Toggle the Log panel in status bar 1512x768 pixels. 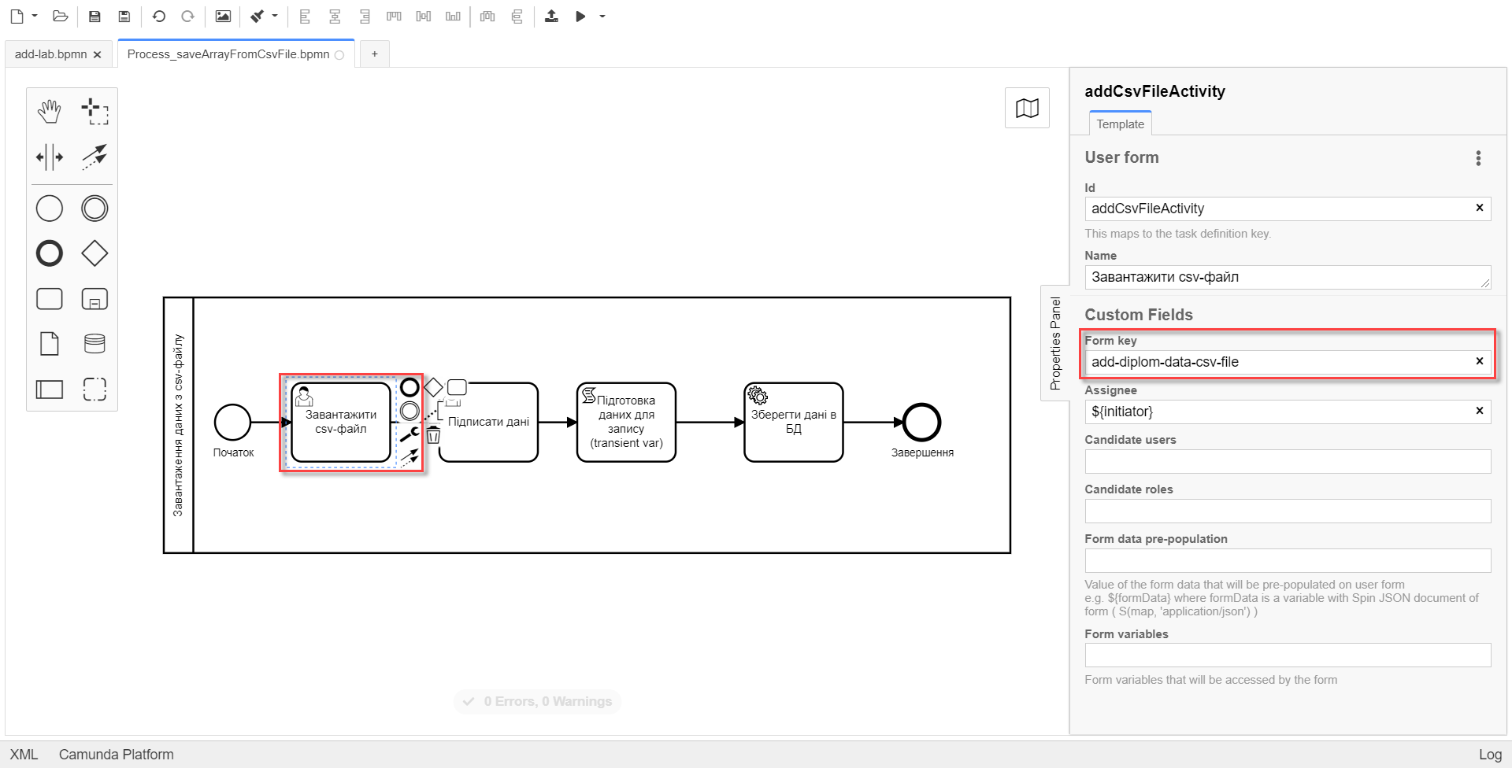point(1490,755)
